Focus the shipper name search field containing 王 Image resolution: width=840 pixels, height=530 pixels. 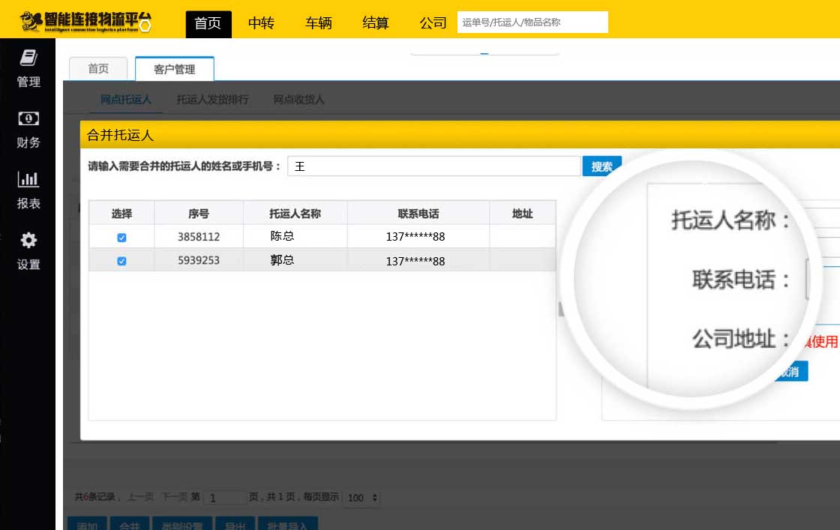coord(433,166)
